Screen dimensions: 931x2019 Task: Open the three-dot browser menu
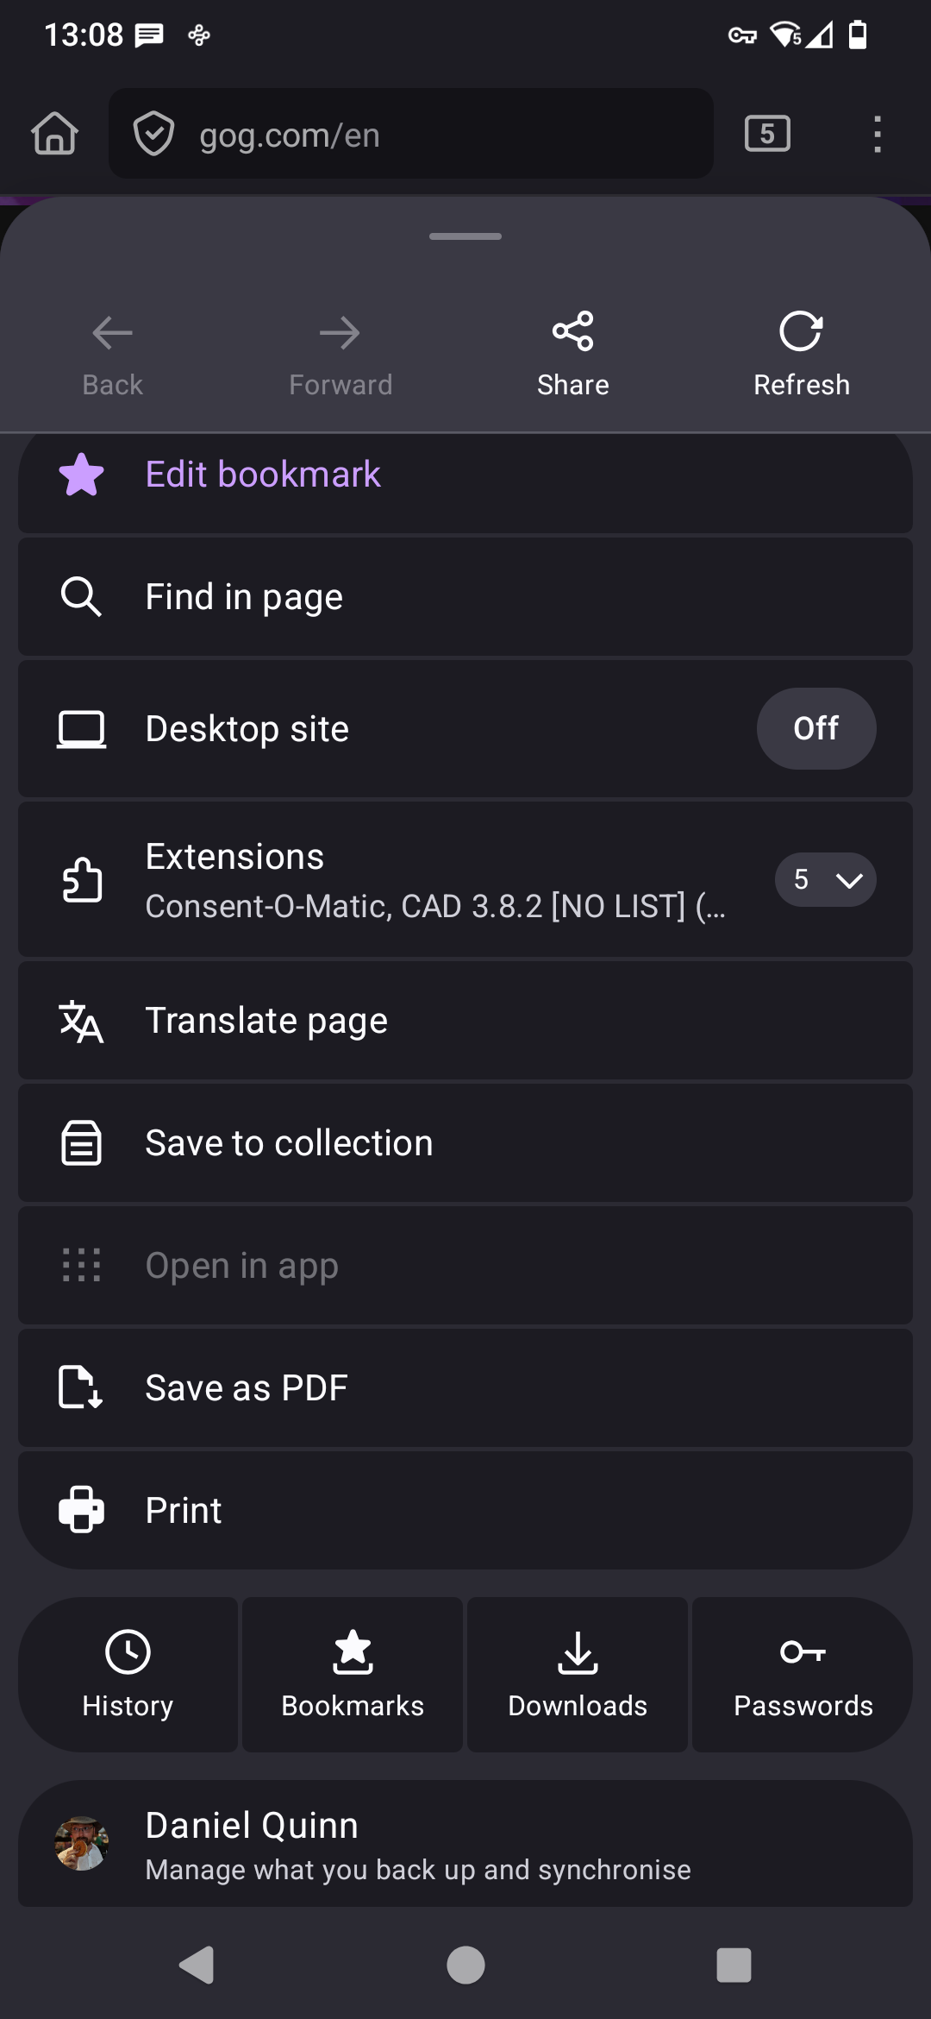(x=878, y=134)
